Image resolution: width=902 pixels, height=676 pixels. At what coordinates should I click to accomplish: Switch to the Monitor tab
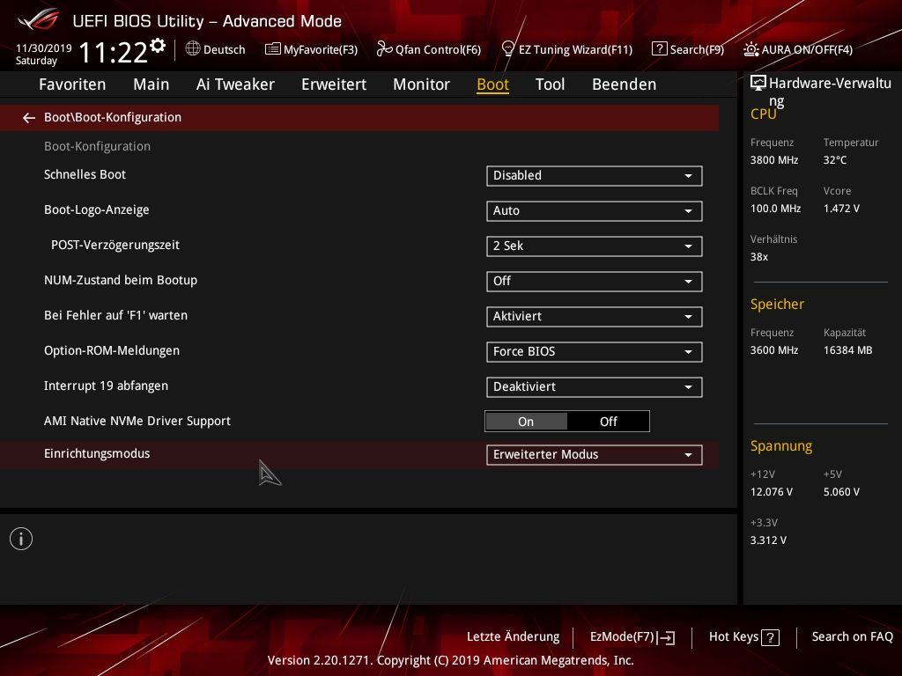(x=422, y=84)
